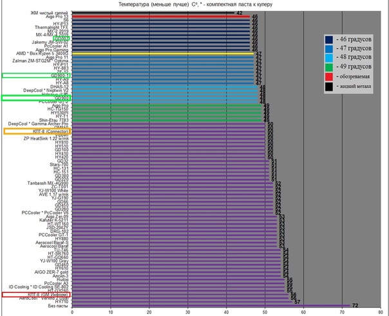Viewport: 389px width, 316px height.
Task: Select the label PcCooler A3
Action: point(56,283)
